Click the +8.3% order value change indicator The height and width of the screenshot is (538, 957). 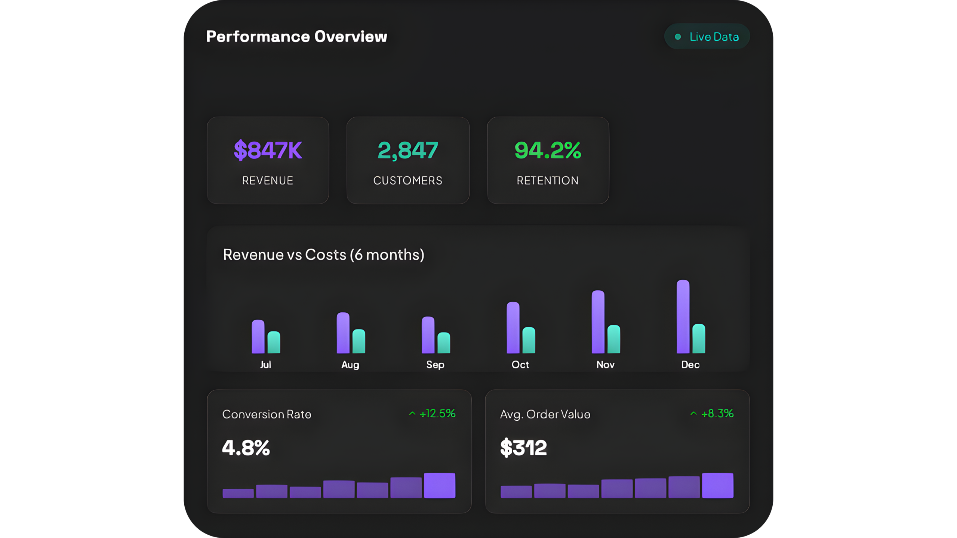[x=717, y=414]
